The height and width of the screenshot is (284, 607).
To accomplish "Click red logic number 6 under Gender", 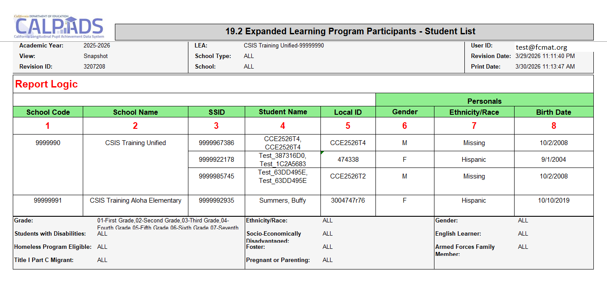I will coord(405,126).
